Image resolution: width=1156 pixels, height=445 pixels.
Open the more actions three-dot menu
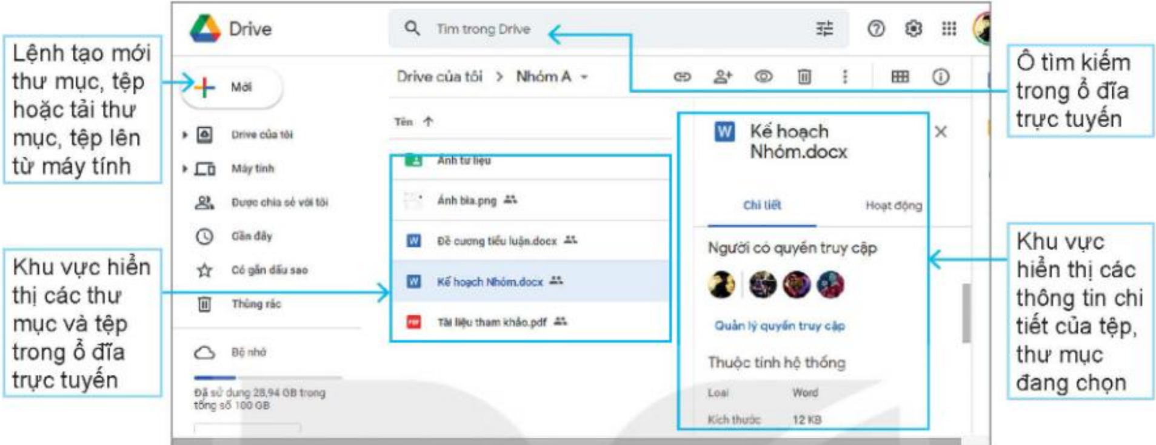pos(844,76)
